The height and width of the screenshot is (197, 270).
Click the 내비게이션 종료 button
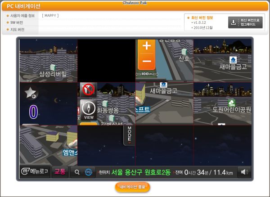(x=132, y=187)
